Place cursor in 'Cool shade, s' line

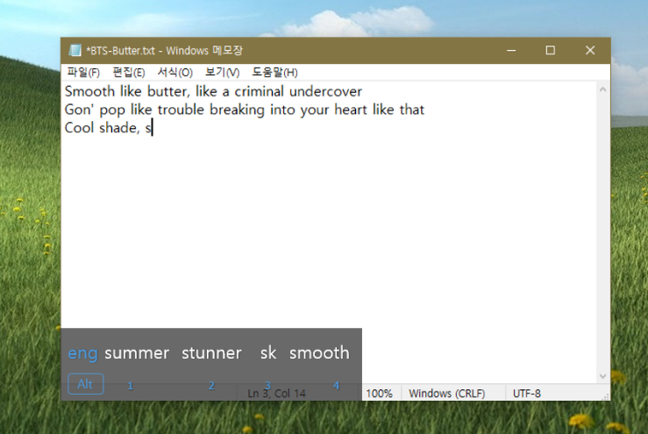click(x=108, y=128)
